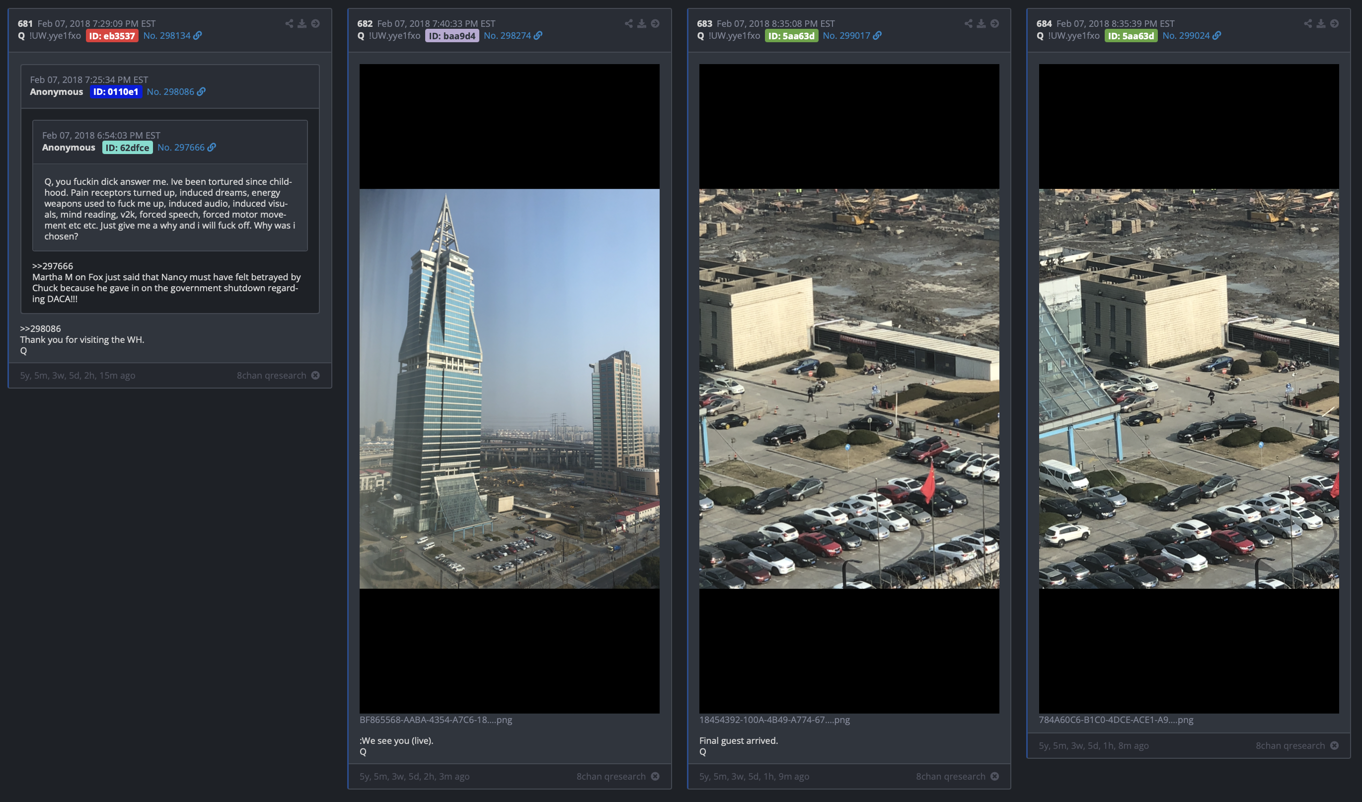Click green ID: 5aa63d badge on post 683
This screenshot has width=1362, height=802.
[791, 36]
